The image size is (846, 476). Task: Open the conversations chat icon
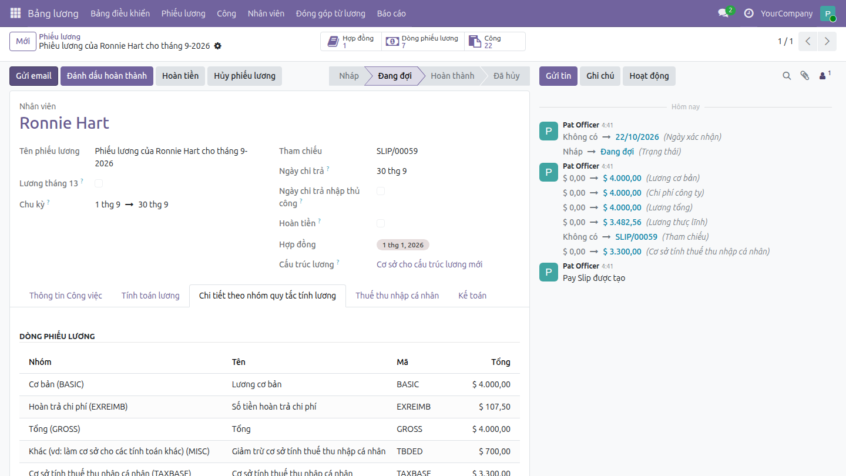724,13
